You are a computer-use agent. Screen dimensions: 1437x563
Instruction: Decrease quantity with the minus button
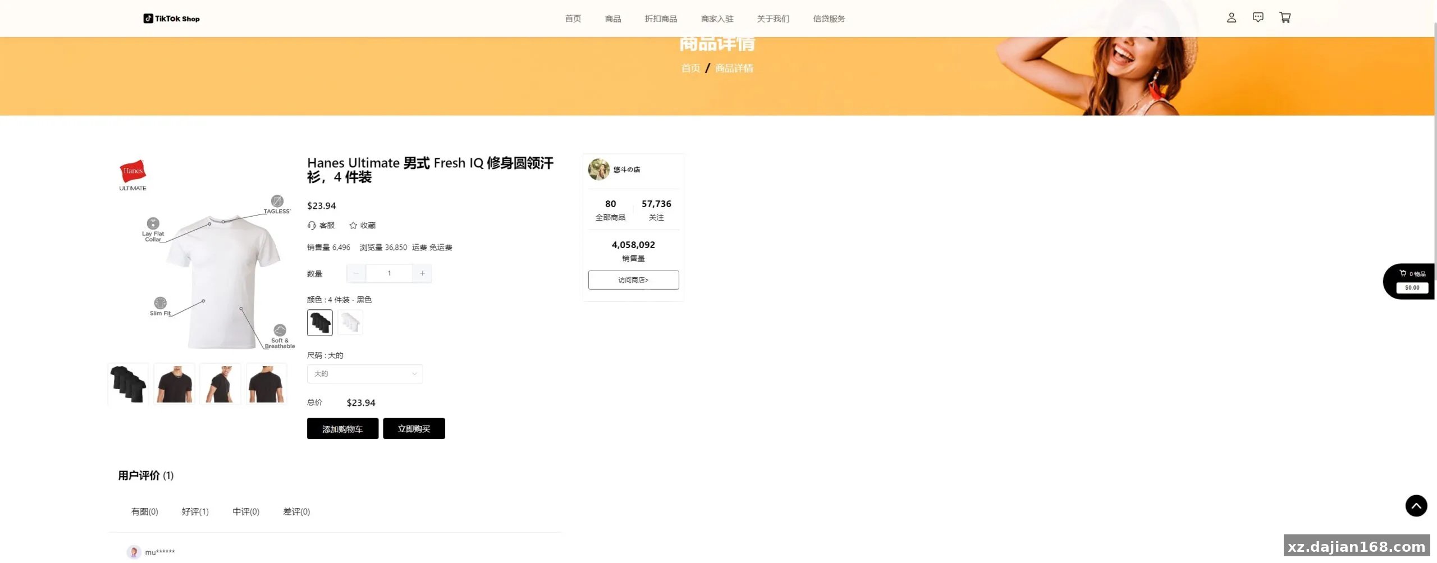coord(356,273)
